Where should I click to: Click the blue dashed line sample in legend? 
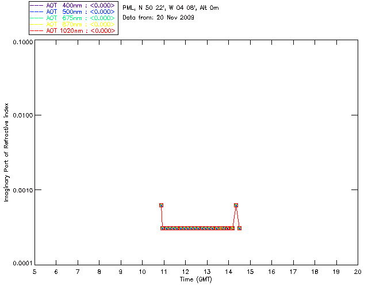[37, 11]
